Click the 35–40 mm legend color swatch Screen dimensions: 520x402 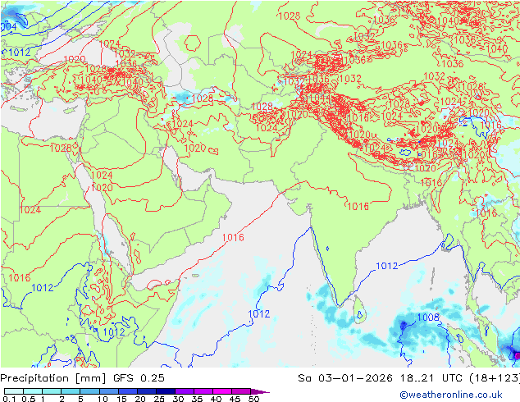(x=203, y=391)
